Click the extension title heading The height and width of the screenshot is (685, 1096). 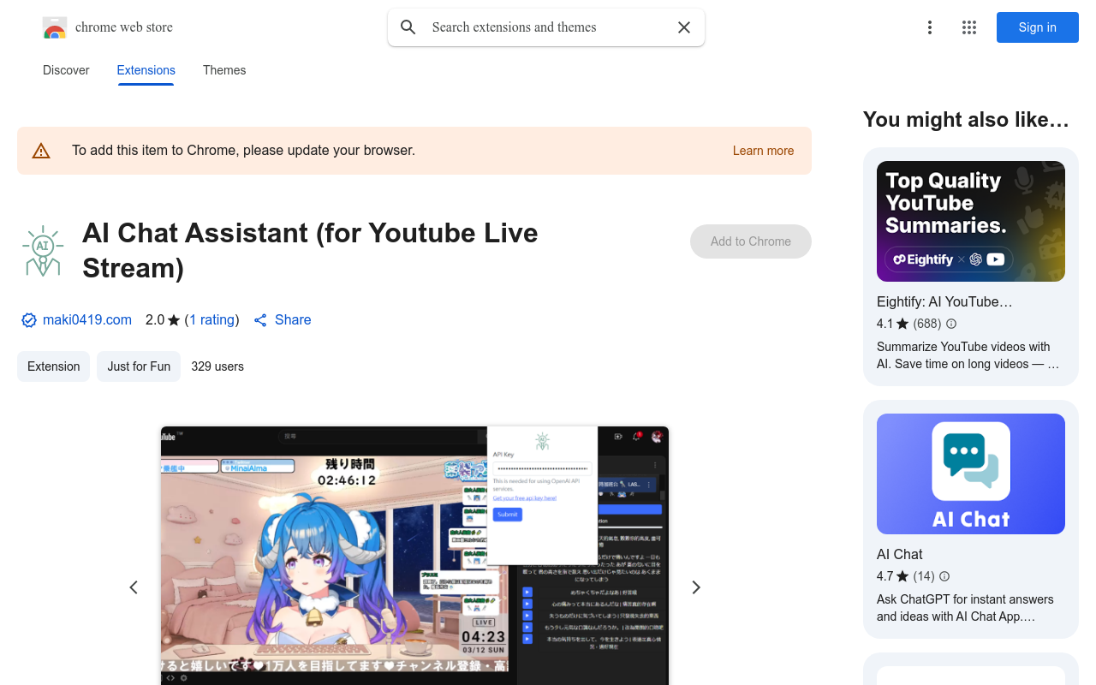[310, 250]
